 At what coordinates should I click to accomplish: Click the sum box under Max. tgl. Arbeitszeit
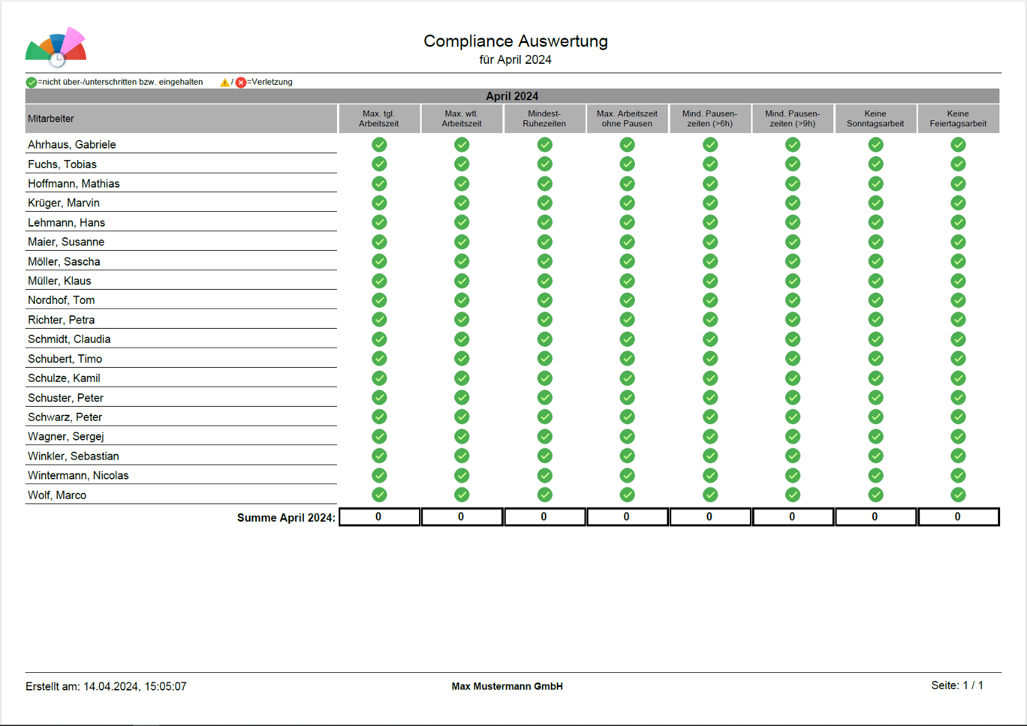pyautogui.click(x=379, y=517)
